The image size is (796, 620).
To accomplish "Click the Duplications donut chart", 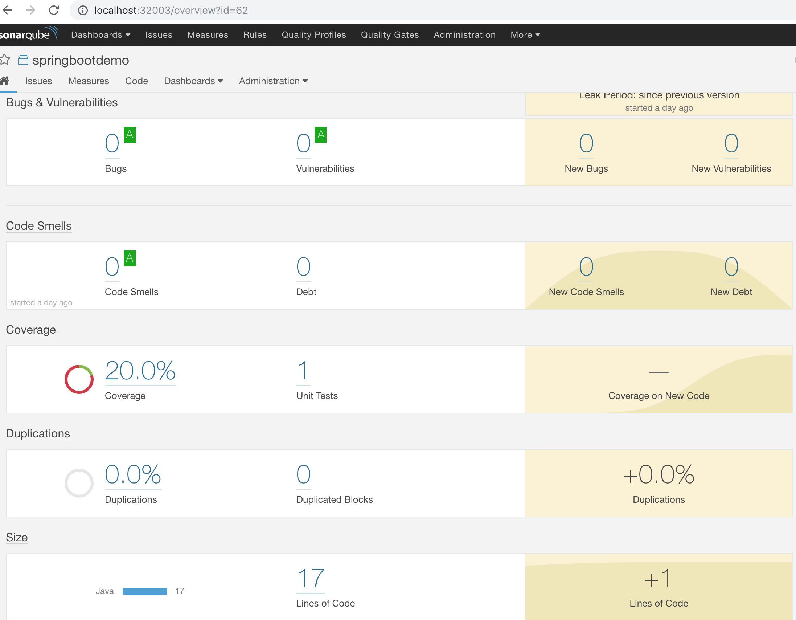I will 79,483.
